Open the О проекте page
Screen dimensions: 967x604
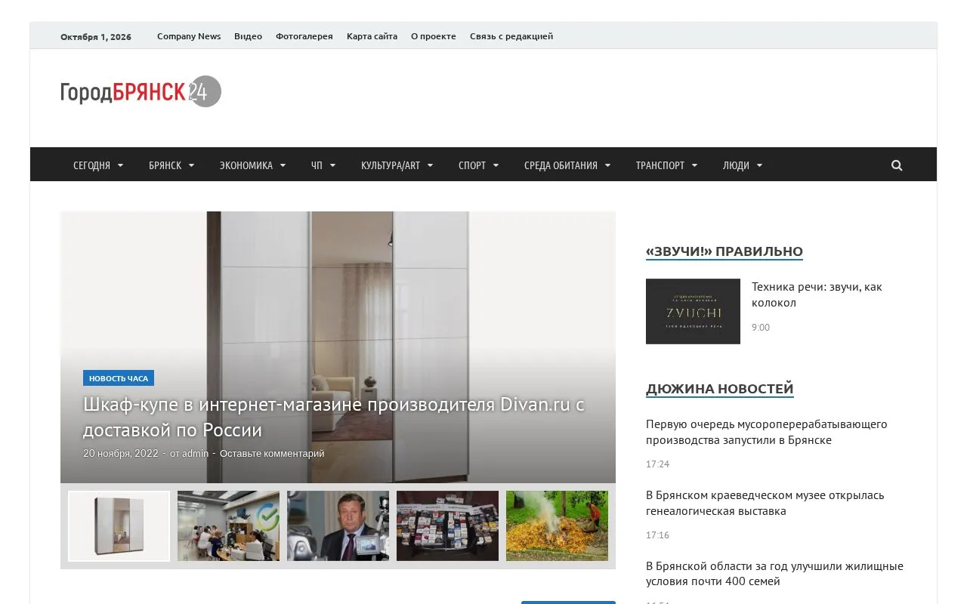[x=434, y=36]
